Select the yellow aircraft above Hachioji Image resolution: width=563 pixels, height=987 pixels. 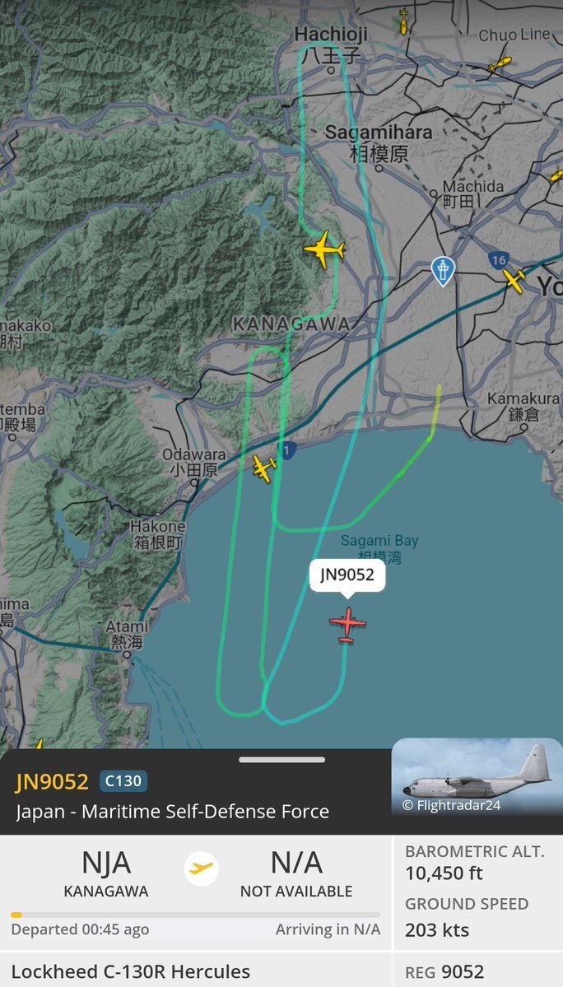click(x=403, y=21)
